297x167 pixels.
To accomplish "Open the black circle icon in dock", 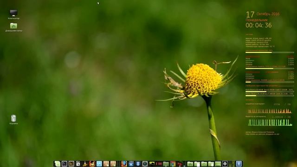I will [x=225, y=164].
